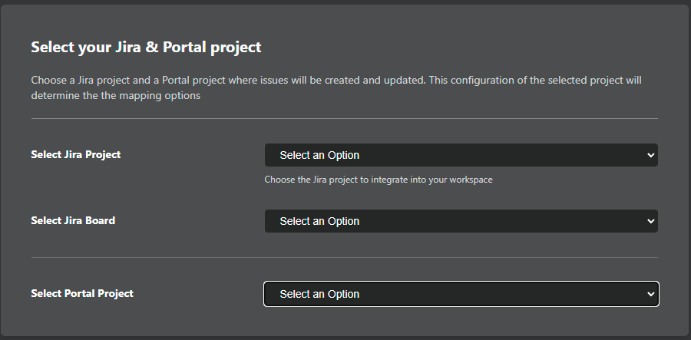This screenshot has height=340, width=691.
Task: Click 'Select an Option' text in Jira Board field
Action: point(319,221)
